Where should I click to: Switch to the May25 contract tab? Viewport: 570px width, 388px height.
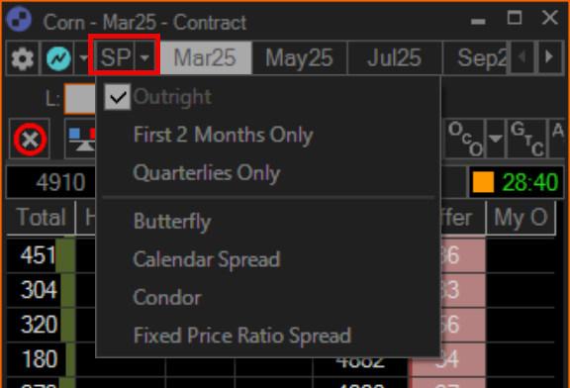[x=299, y=57]
